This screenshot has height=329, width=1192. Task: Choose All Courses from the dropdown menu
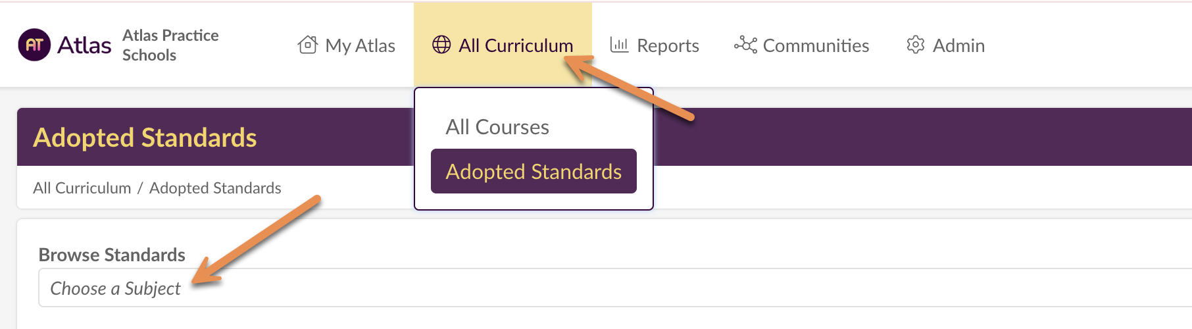pyautogui.click(x=497, y=127)
